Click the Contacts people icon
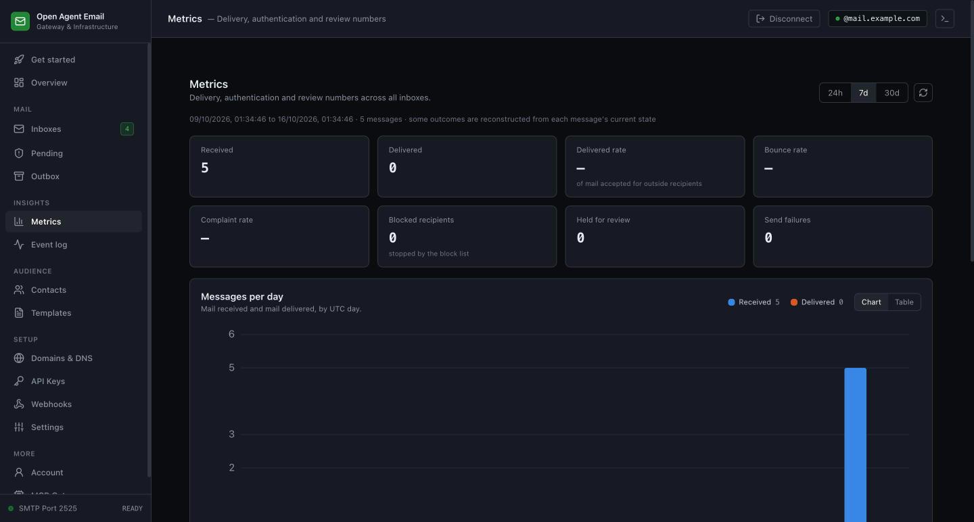Image resolution: width=974 pixels, height=522 pixels. point(19,289)
